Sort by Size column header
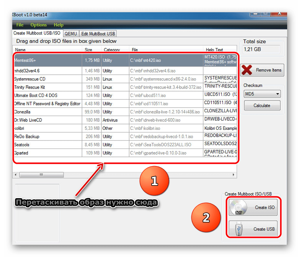The width and height of the screenshot is (304, 257). point(88,50)
